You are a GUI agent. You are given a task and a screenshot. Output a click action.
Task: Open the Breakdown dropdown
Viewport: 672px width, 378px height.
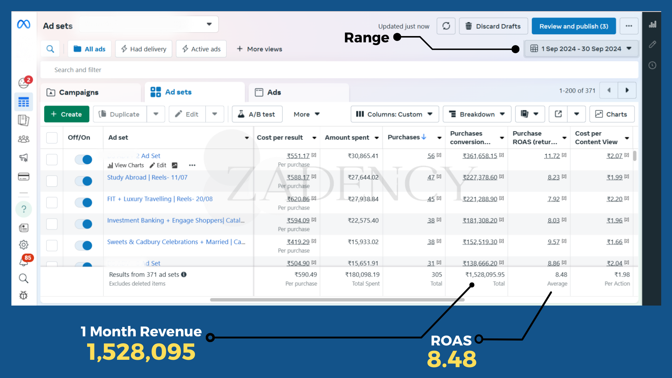tap(477, 114)
